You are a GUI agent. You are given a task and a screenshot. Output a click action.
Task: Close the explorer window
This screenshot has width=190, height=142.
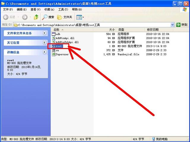(x=186, y=4)
